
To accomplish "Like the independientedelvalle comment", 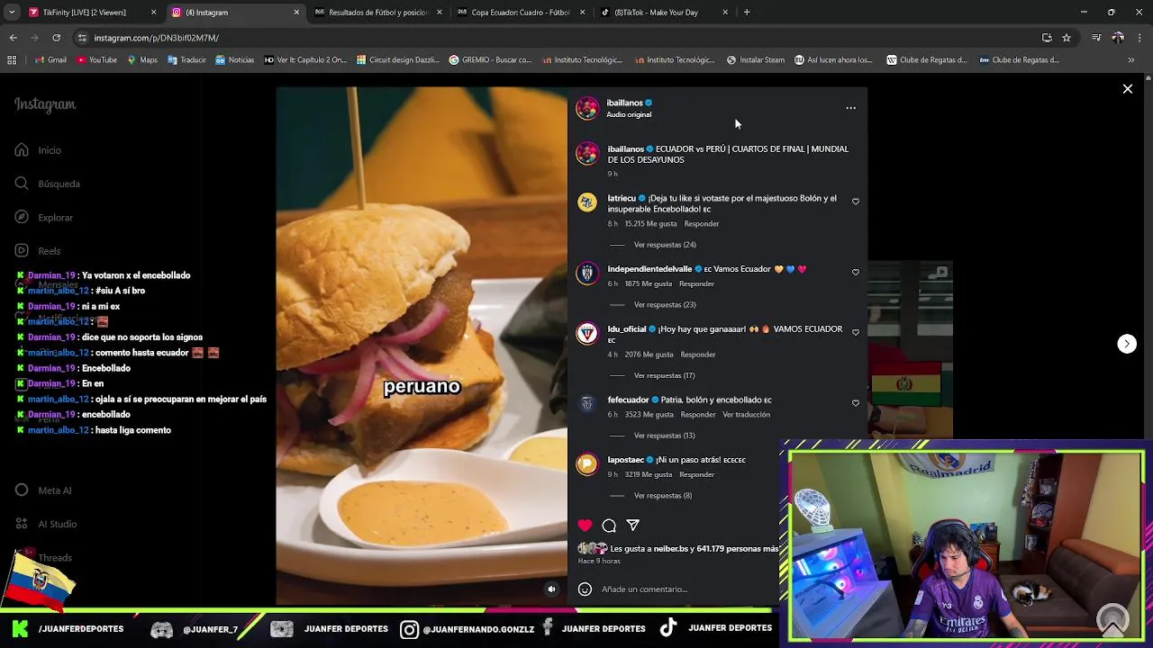I will click(856, 272).
